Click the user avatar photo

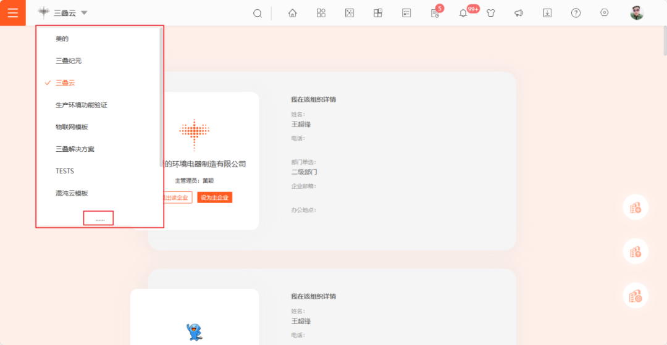(637, 13)
